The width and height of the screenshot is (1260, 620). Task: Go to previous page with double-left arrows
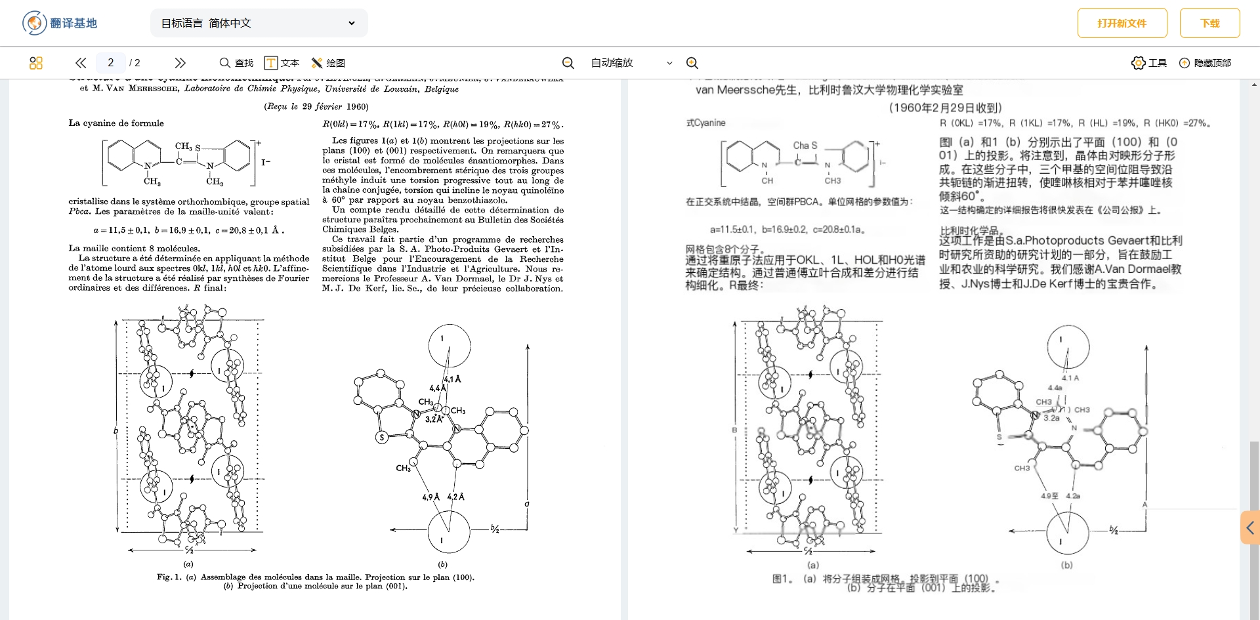(x=81, y=63)
